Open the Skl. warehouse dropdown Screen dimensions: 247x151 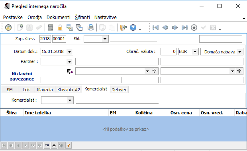click(105, 39)
